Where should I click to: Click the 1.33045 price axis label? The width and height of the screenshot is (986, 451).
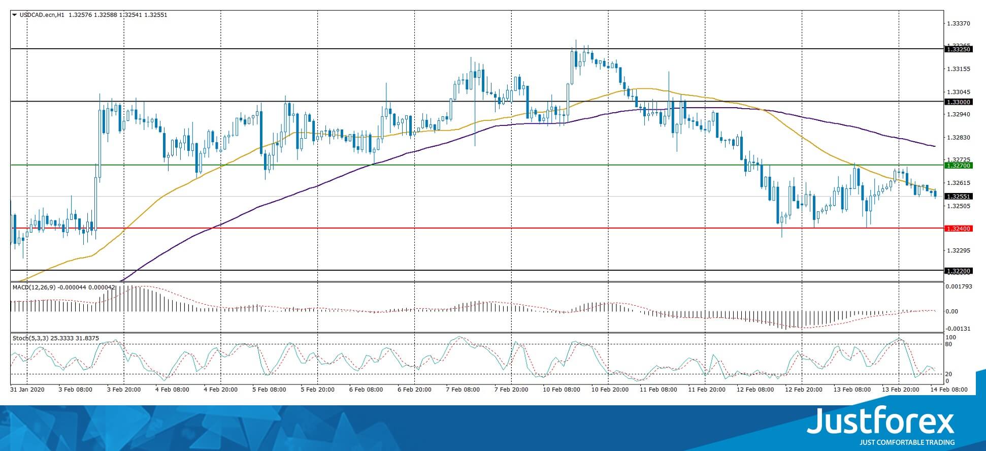point(959,92)
